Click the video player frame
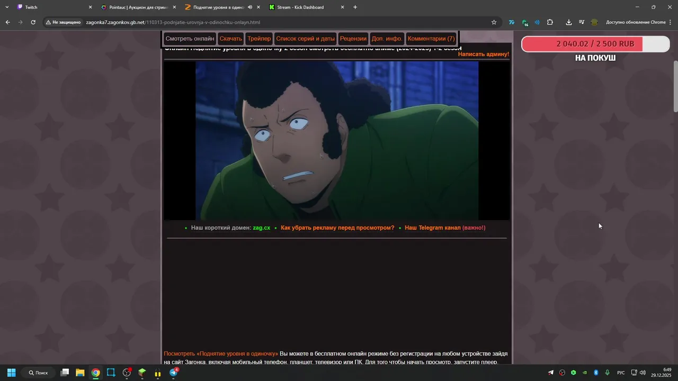 point(337,140)
